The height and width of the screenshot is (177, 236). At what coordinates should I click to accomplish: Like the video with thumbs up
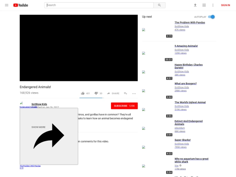coord(83,94)
